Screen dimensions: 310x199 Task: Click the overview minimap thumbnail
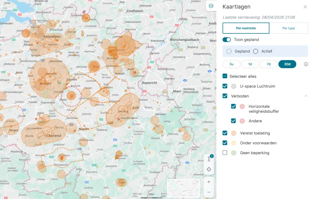pyautogui.click(x=183, y=188)
